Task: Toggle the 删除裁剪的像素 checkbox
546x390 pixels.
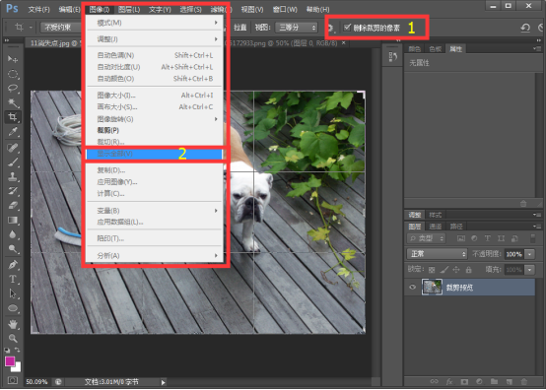Action: pos(347,28)
